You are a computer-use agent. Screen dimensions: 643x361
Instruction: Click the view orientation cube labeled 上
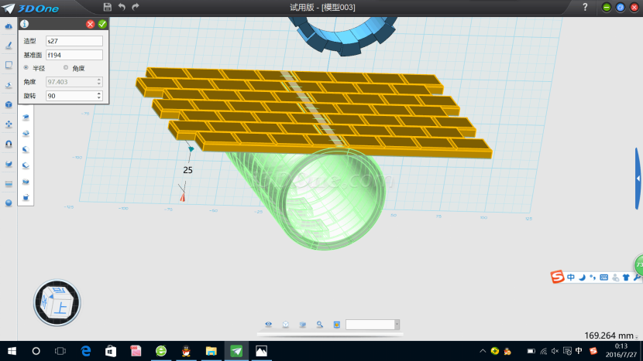click(x=57, y=303)
